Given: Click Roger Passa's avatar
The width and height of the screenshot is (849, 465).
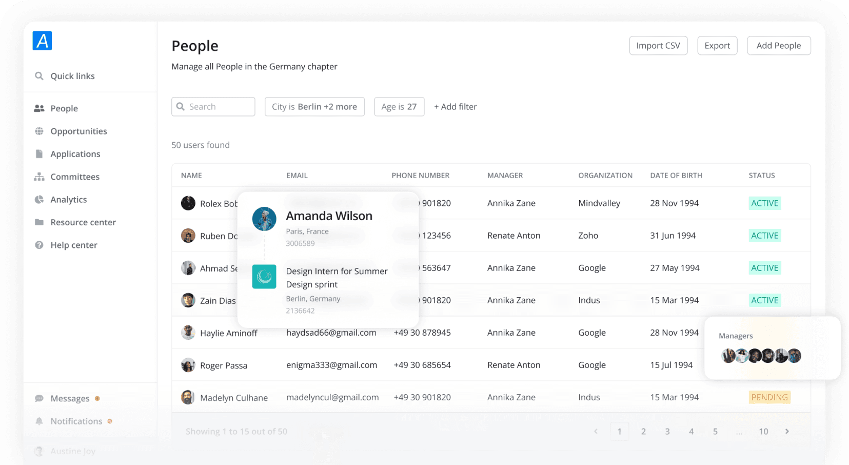Looking at the screenshot, I should (188, 365).
